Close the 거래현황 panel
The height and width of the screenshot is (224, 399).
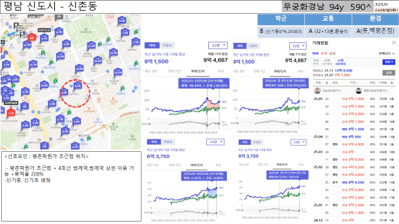pos(393,43)
